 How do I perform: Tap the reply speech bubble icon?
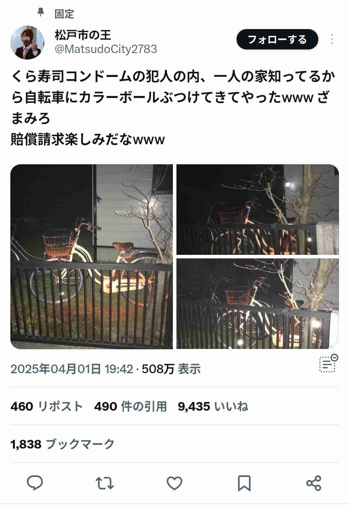pos(35,483)
